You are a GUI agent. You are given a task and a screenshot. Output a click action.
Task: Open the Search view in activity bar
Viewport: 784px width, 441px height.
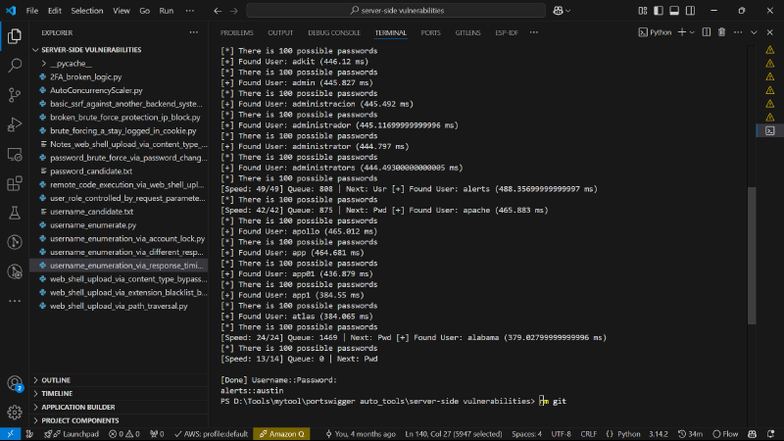[x=15, y=65]
